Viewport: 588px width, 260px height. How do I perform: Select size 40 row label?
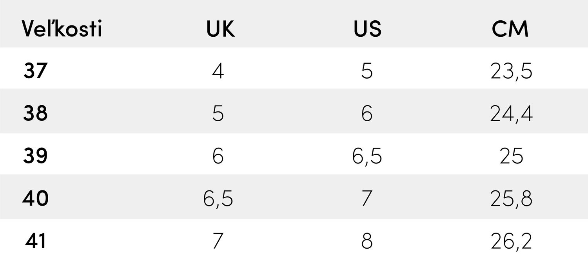[x=35, y=199]
